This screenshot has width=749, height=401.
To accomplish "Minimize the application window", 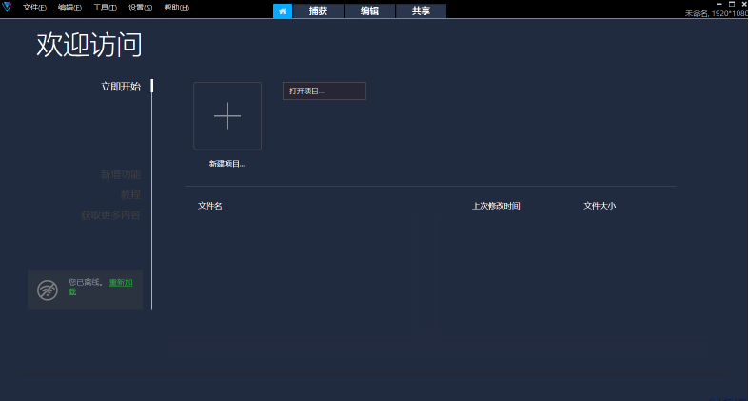I will tap(719, 4).
